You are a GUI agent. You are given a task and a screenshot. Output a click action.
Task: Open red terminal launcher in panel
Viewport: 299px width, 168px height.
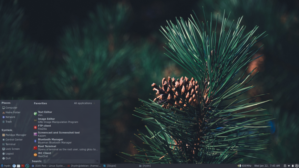pyautogui.click(x=23, y=166)
